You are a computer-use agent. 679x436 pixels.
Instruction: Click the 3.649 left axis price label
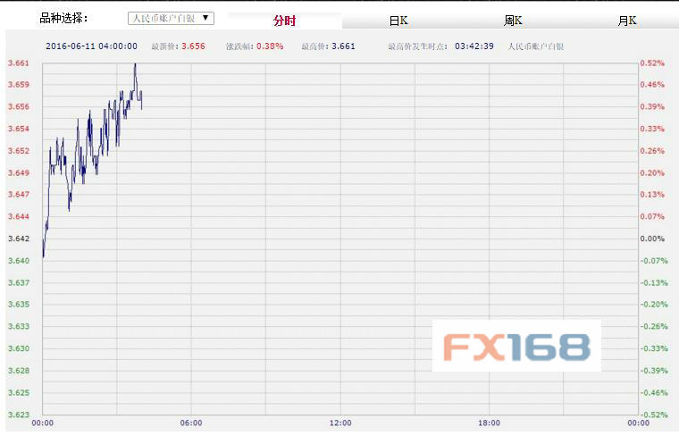[x=19, y=172]
